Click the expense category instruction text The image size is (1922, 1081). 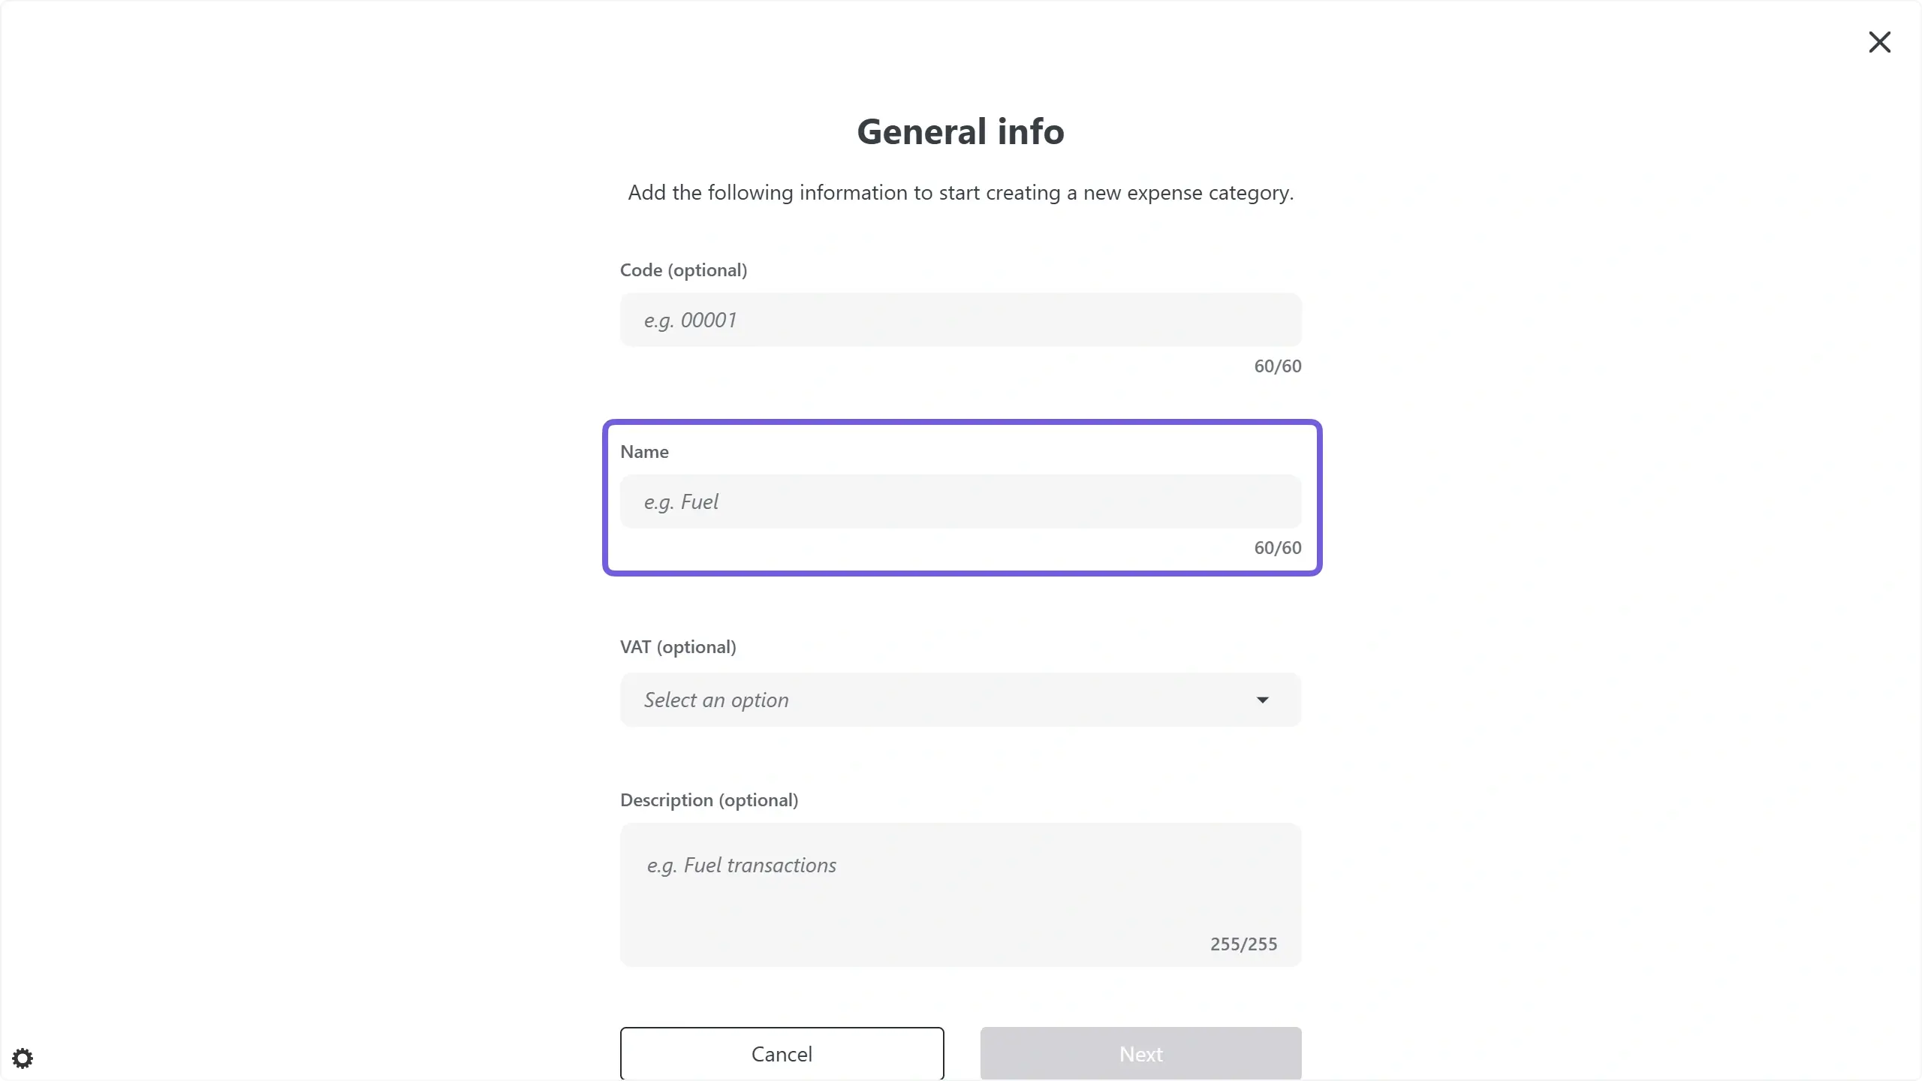coord(960,193)
